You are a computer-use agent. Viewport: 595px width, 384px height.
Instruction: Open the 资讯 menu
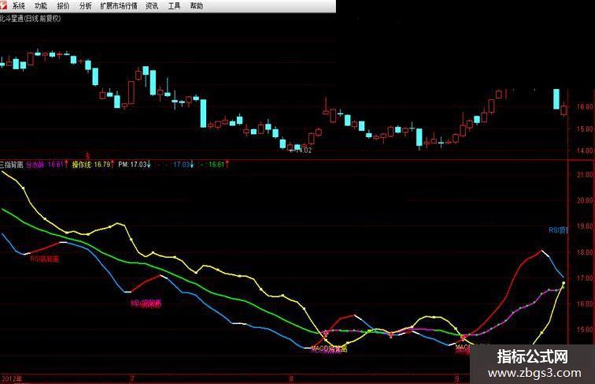point(152,6)
